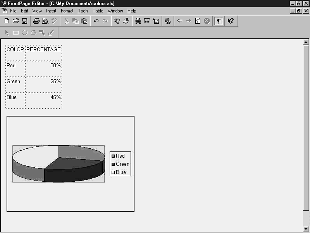Image resolution: width=310 pixels, height=233 pixels.
Task: Click the highlight hotspots tool
Action: pos(42,33)
